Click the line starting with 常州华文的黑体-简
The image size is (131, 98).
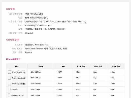(x=56, y=22)
